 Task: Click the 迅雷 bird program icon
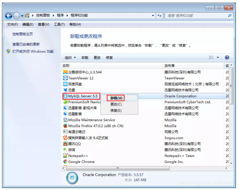(65, 90)
